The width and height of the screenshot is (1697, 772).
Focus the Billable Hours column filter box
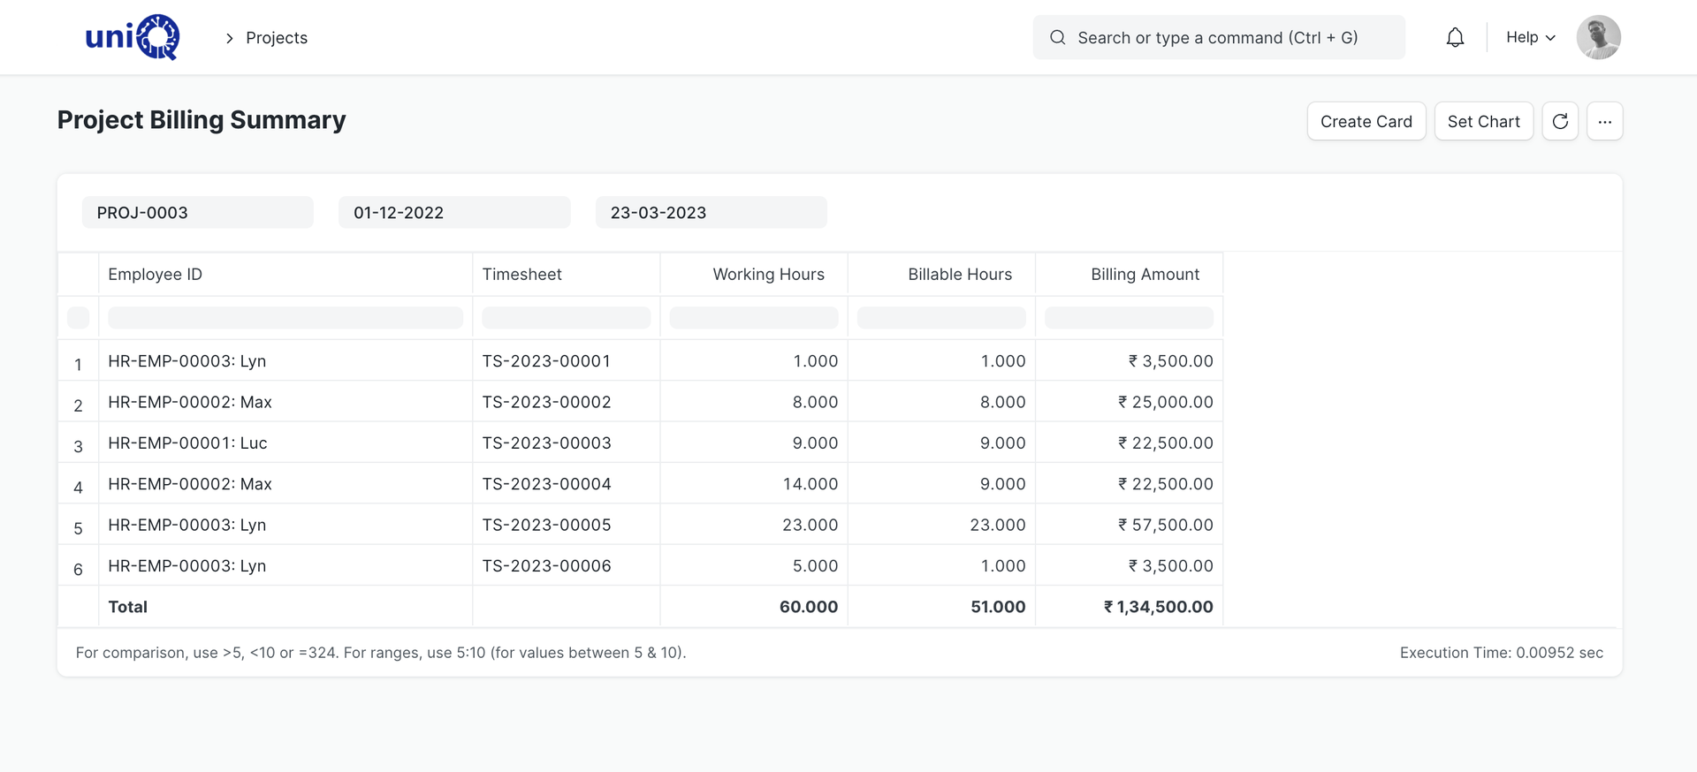pyautogui.click(x=941, y=318)
